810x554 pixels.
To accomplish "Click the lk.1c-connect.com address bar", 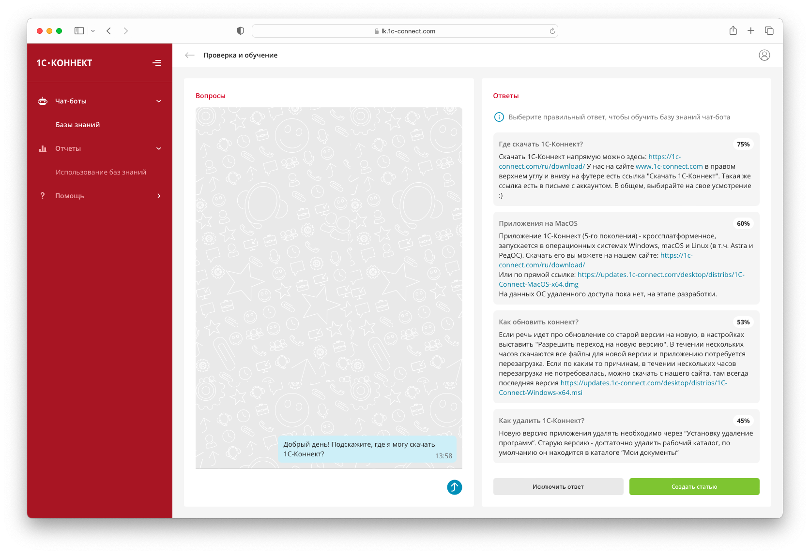I will tap(405, 31).
